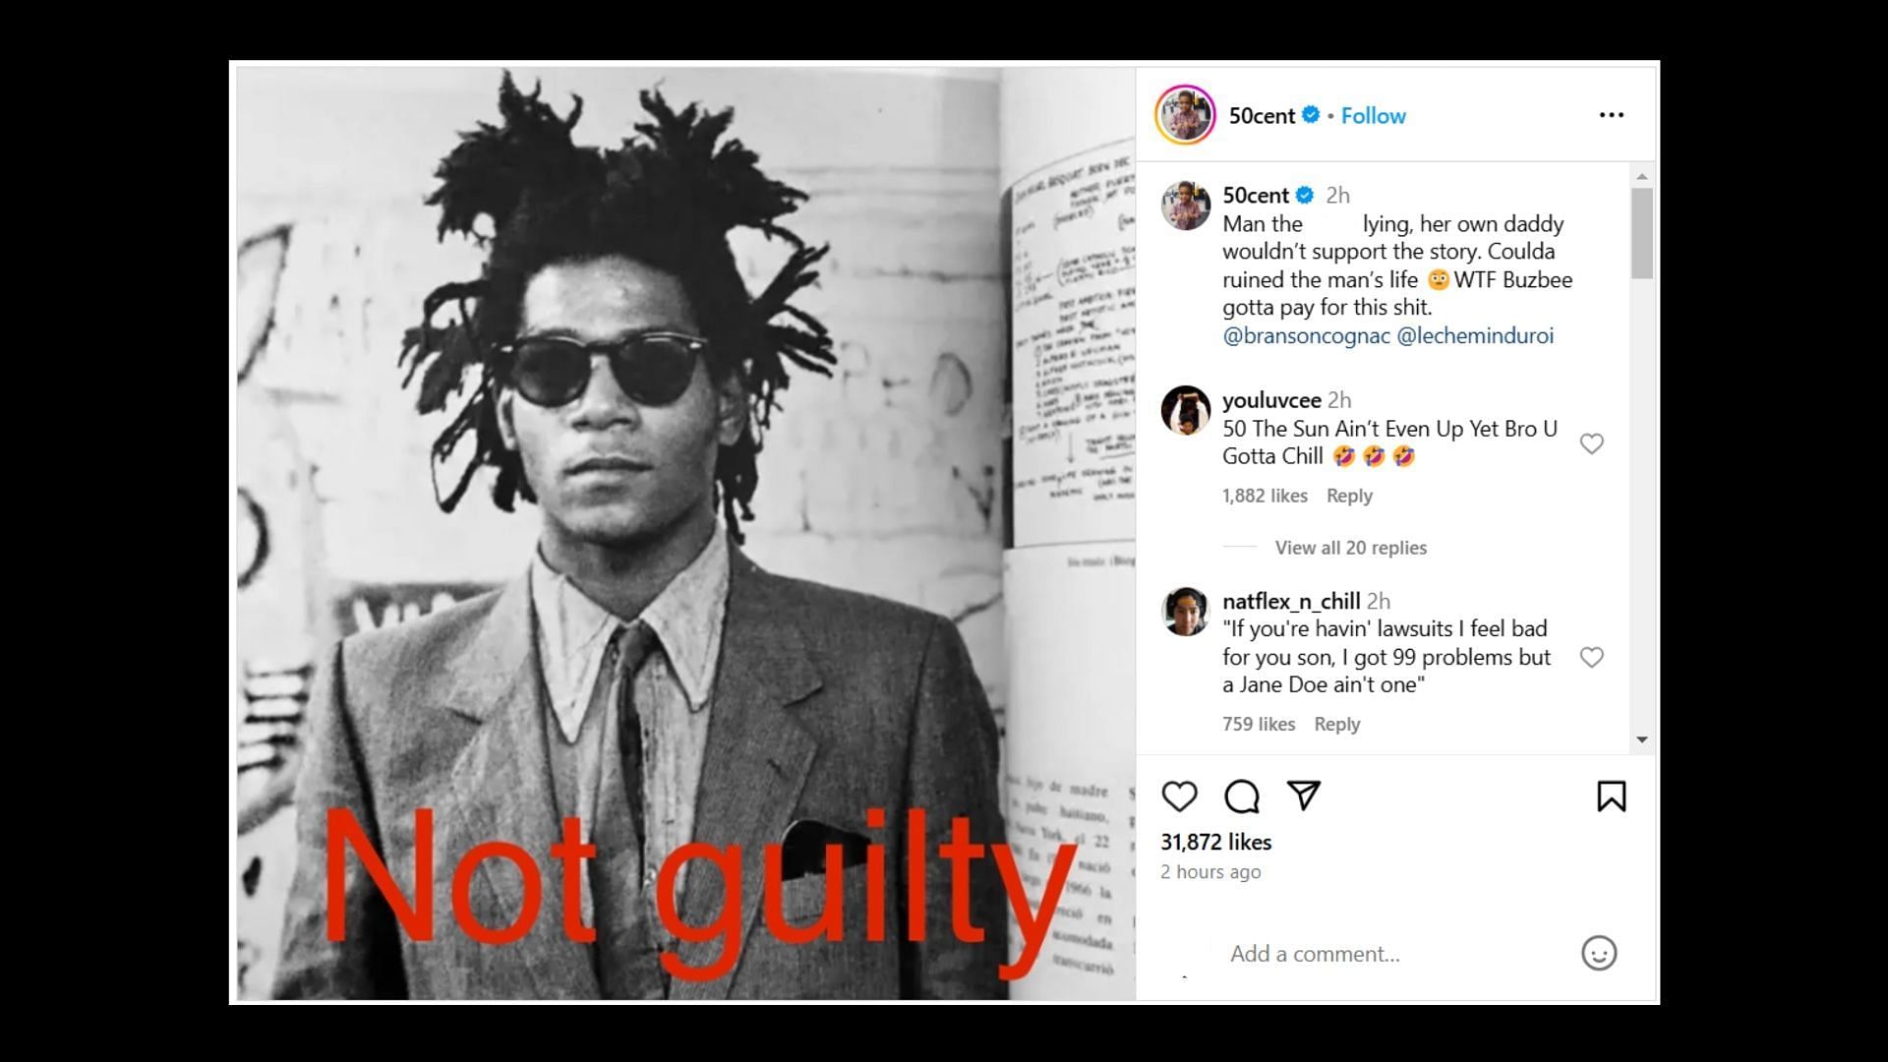Focus the Add a comment field
The height and width of the screenshot is (1062, 1888).
pyautogui.click(x=1396, y=954)
